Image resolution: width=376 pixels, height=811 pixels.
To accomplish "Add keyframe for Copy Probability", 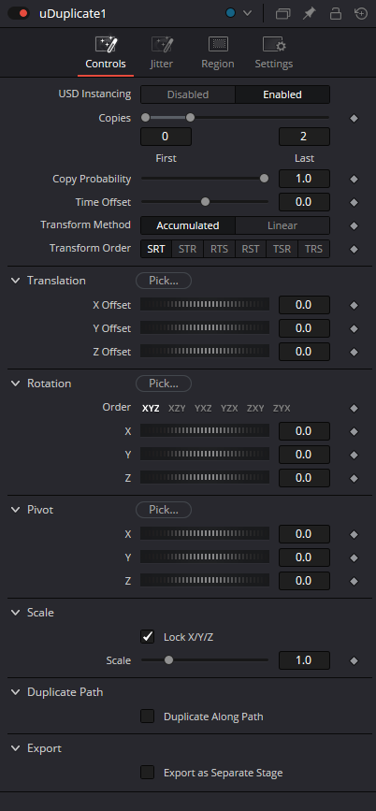I will (x=354, y=179).
